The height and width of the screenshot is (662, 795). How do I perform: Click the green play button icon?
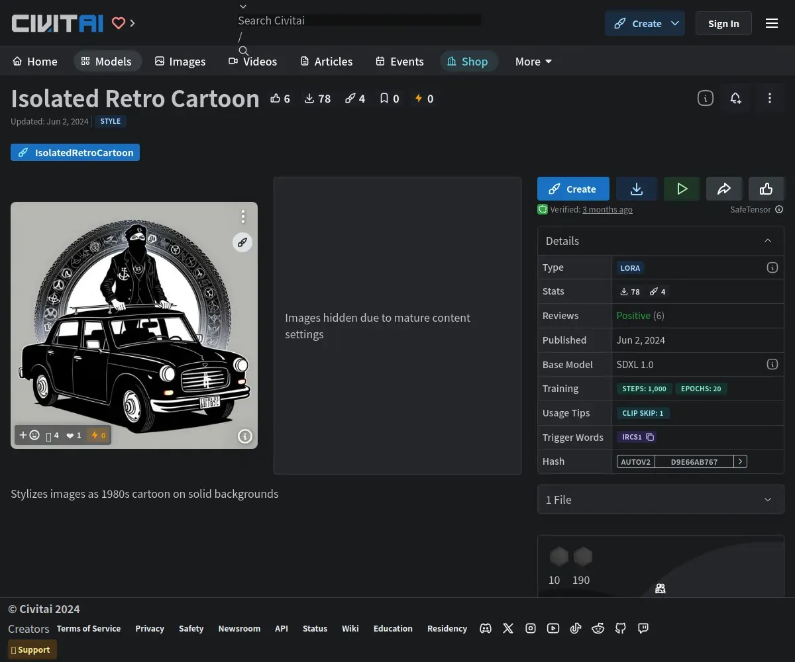(x=682, y=189)
